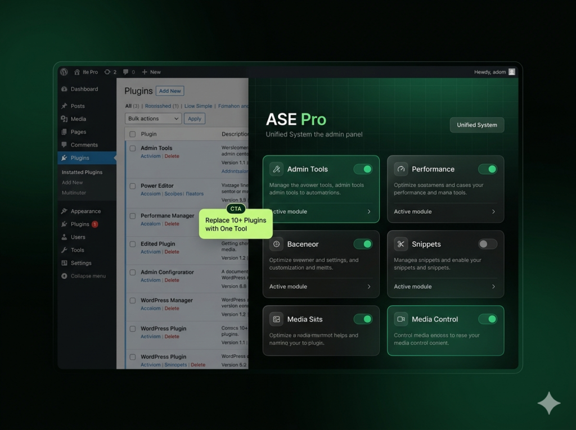Open the Appearance menu item
This screenshot has height=430, width=576.
(87, 211)
